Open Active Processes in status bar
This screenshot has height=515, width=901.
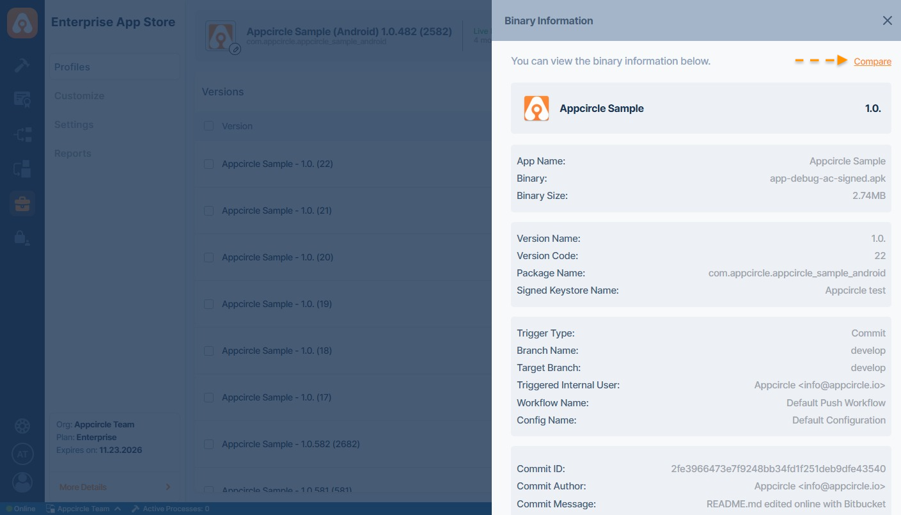click(170, 509)
